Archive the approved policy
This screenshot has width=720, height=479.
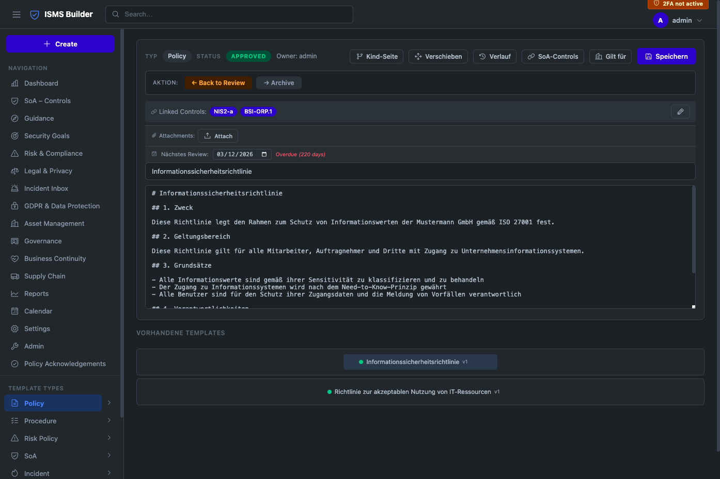pyautogui.click(x=279, y=83)
